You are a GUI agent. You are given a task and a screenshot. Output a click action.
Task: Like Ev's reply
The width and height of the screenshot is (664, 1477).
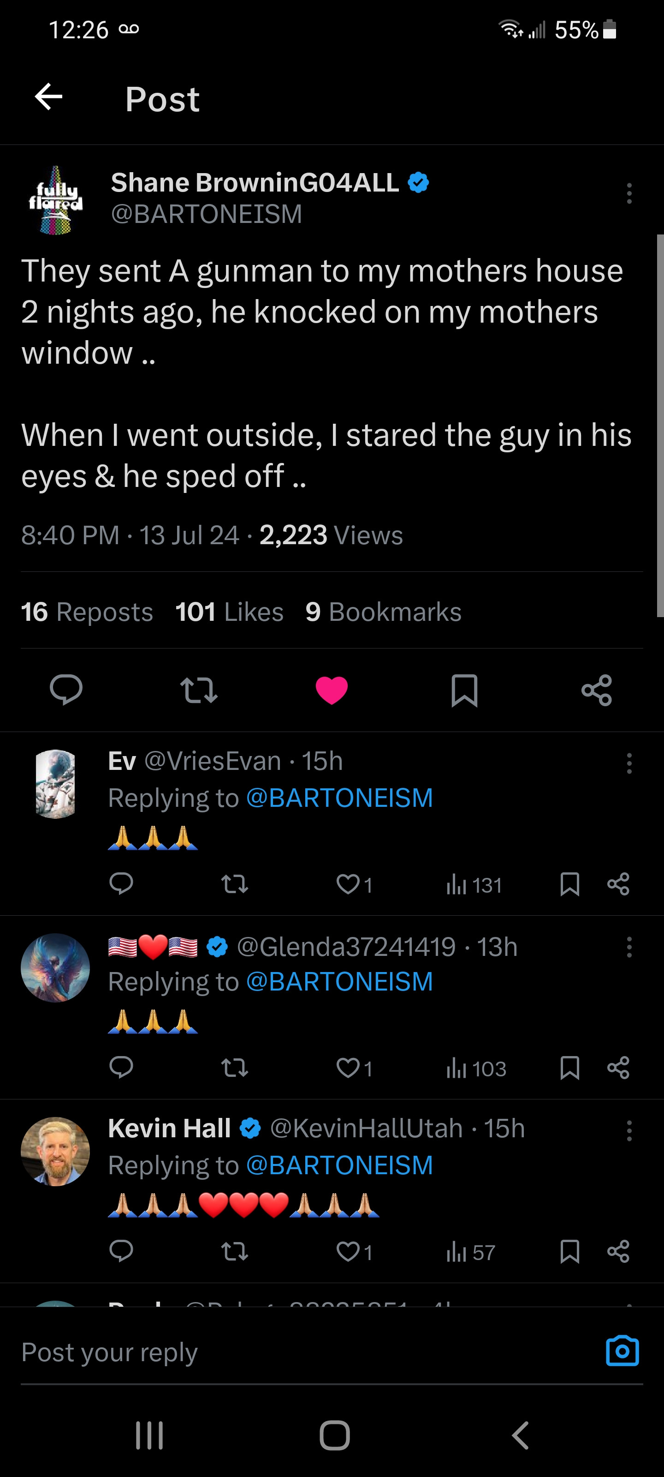(x=348, y=884)
